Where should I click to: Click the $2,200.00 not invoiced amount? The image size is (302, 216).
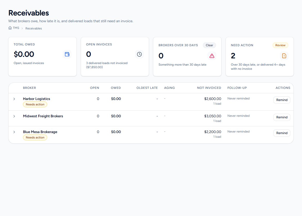(213, 132)
